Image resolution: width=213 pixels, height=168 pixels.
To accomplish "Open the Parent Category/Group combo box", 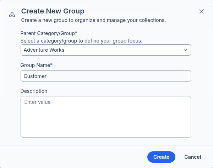I will point(105,50).
